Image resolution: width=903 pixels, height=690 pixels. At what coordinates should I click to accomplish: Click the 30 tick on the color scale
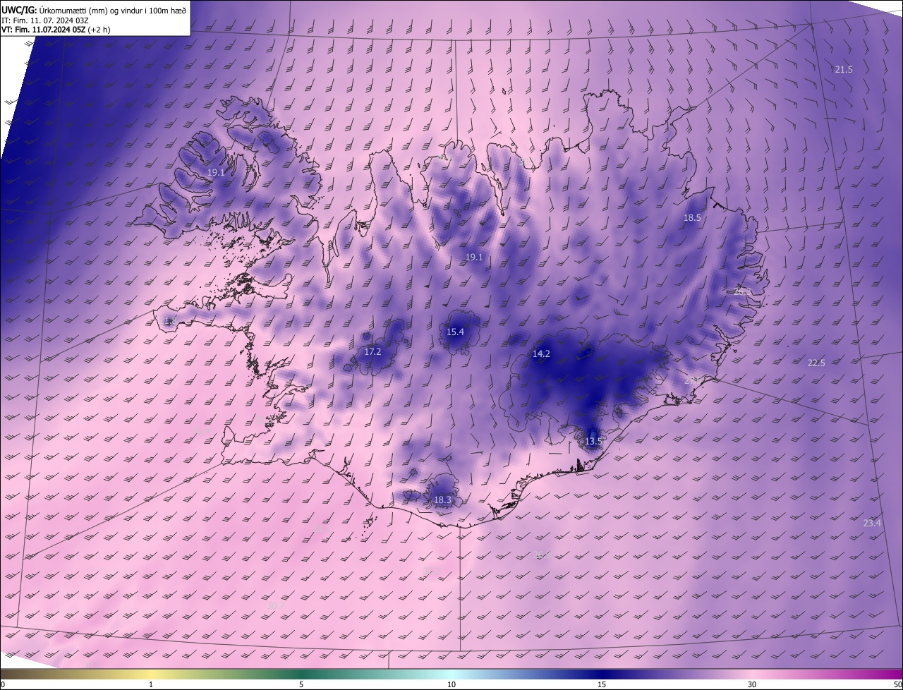(x=752, y=684)
